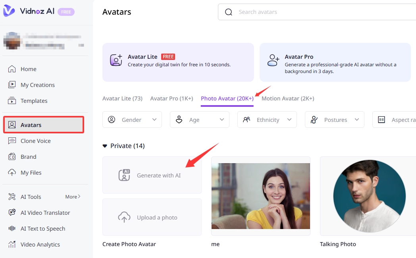
Task: Open the Brand settings page
Action: 28,157
